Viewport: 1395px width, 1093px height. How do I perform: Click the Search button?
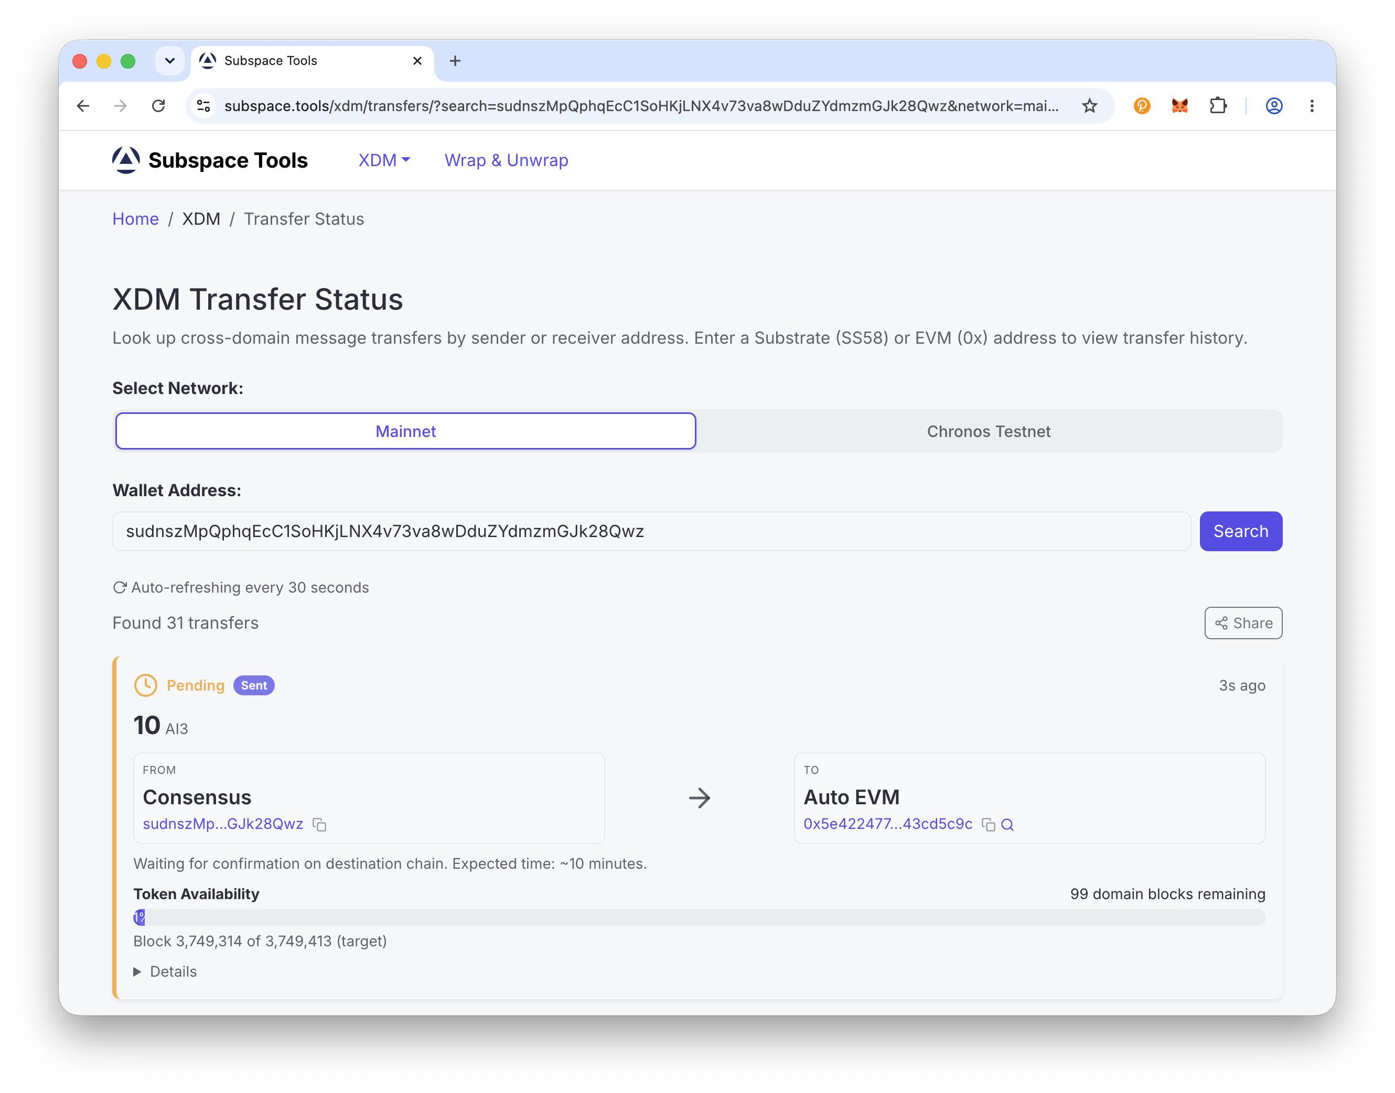point(1241,531)
